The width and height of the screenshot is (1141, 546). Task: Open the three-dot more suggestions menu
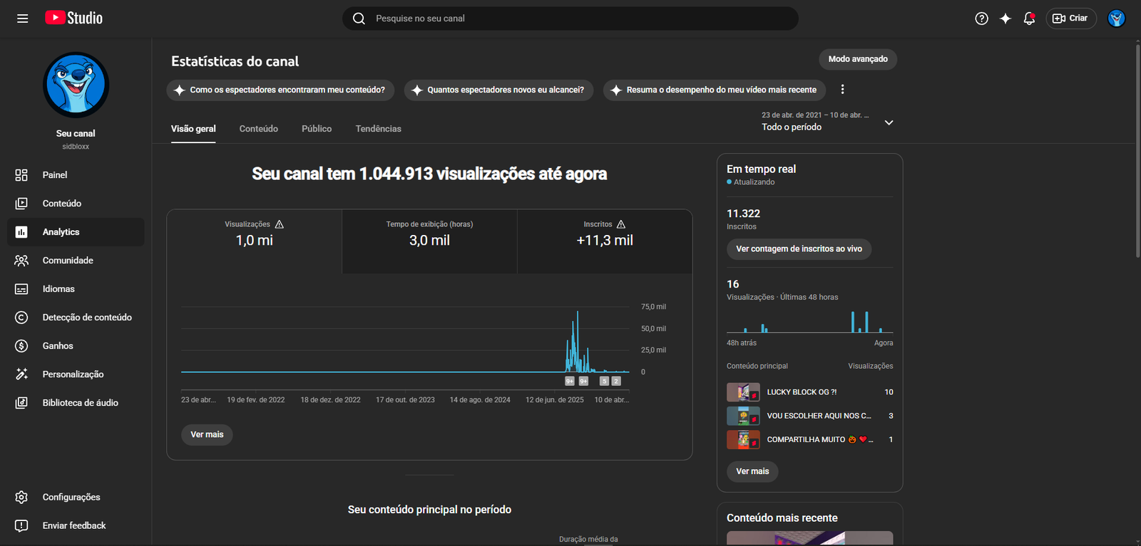click(842, 90)
